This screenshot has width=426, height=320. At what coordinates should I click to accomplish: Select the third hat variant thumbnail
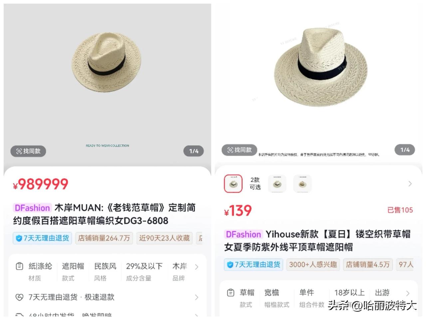point(303,184)
